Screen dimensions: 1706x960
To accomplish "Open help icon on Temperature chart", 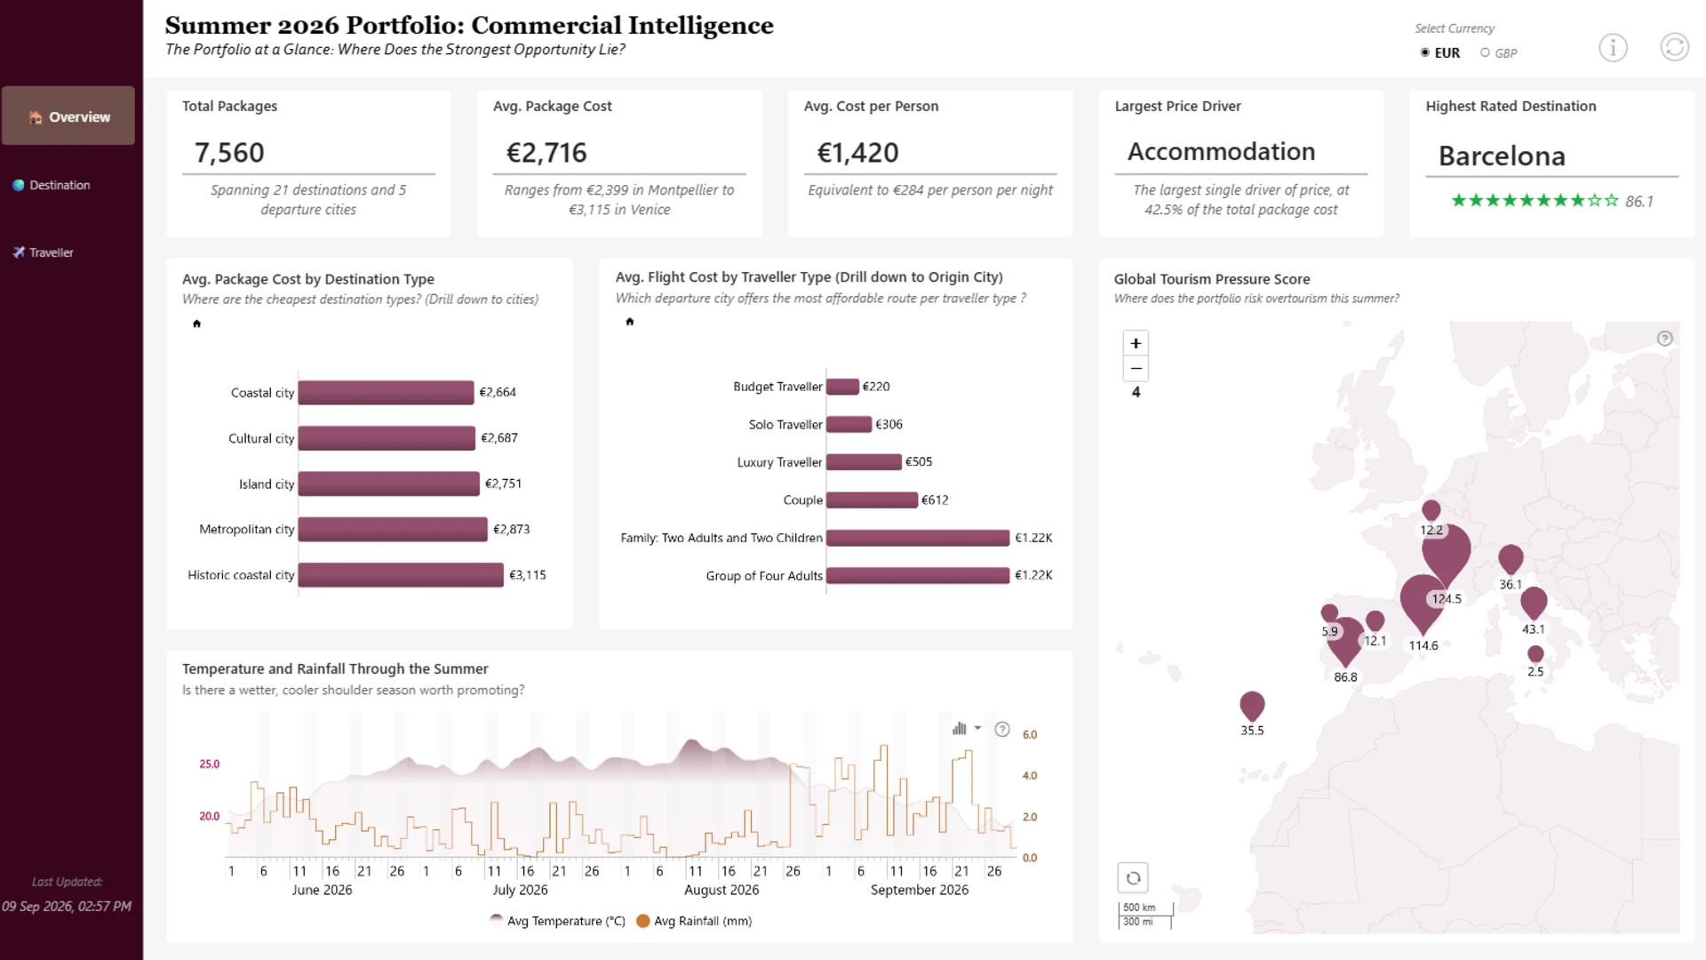I will point(1002,729).
